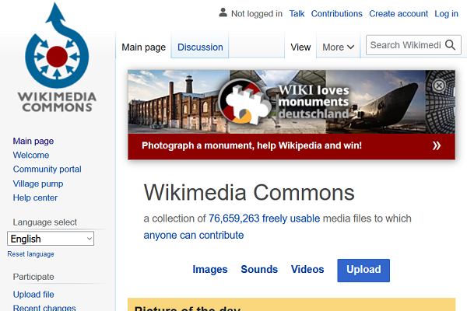Click the Create account link

point(398,14)
